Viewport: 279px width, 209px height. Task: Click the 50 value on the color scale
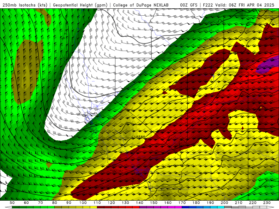click(12, 203)
